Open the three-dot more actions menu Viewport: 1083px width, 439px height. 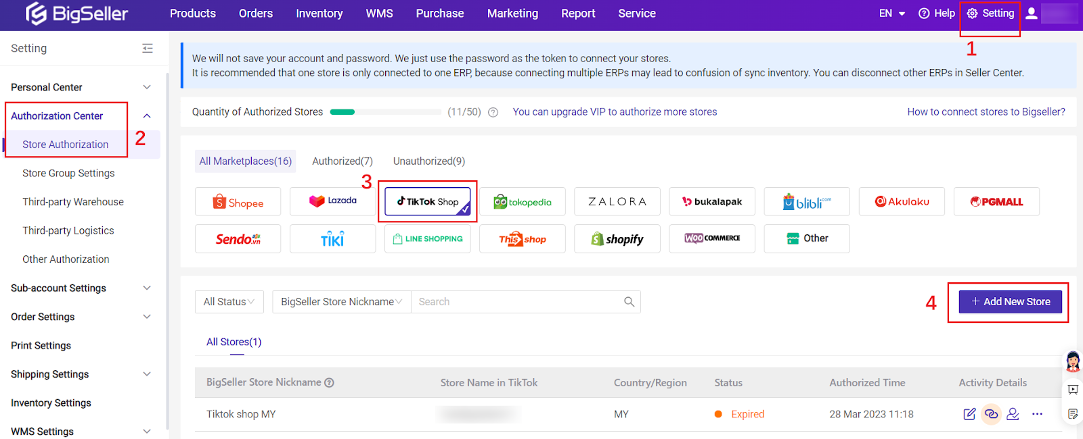pos(1037,414)
